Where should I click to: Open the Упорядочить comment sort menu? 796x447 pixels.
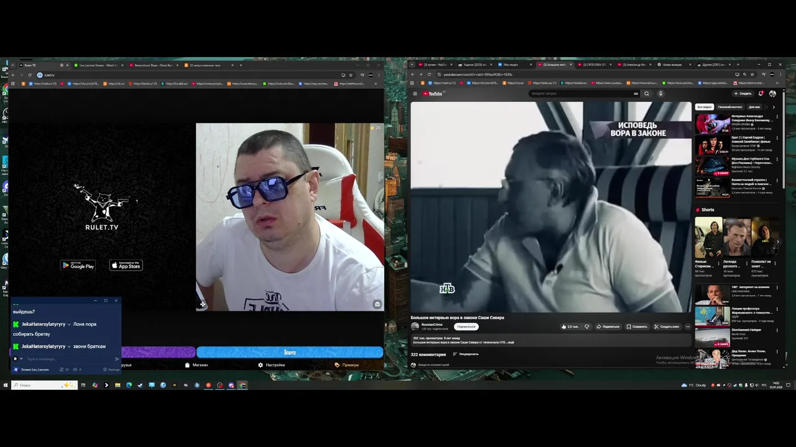(x=466, y=354)
